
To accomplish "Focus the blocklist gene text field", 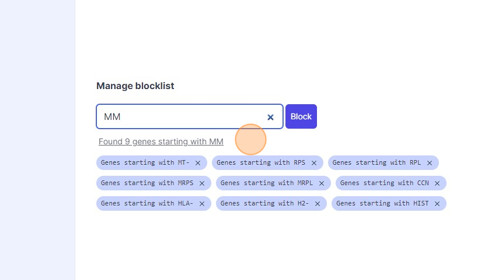I will click(181, 117).
